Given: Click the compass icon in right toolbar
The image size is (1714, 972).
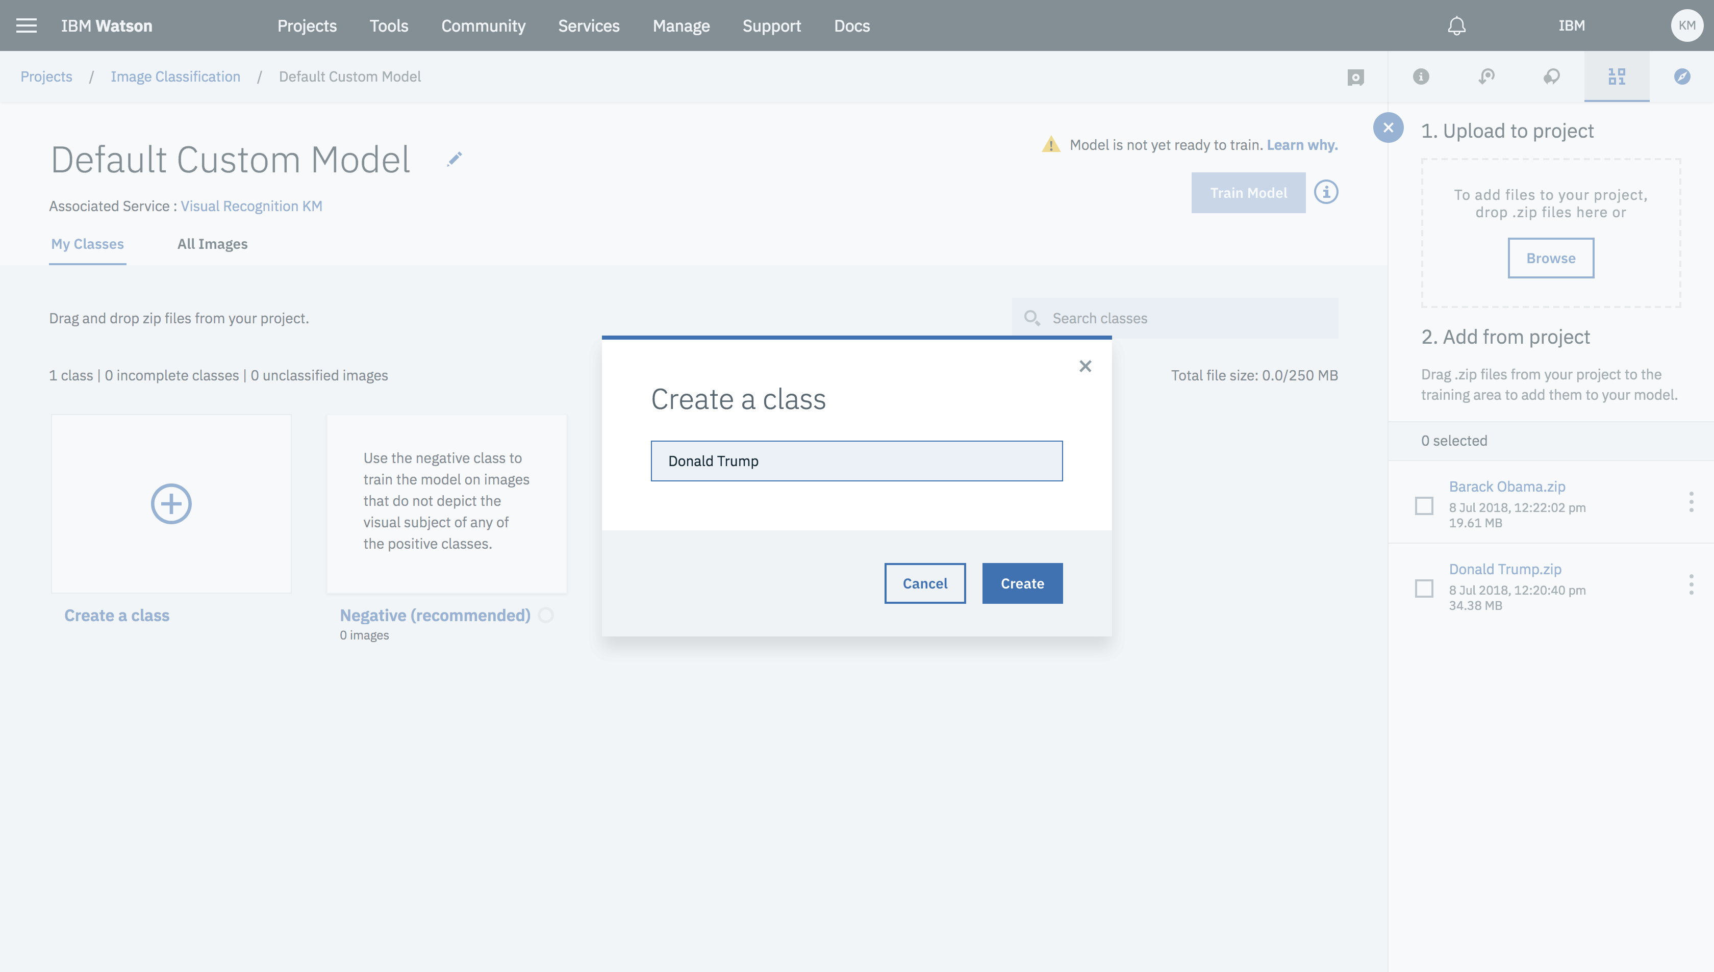Looking at the screenshot, I should (x=1682, y=77).
